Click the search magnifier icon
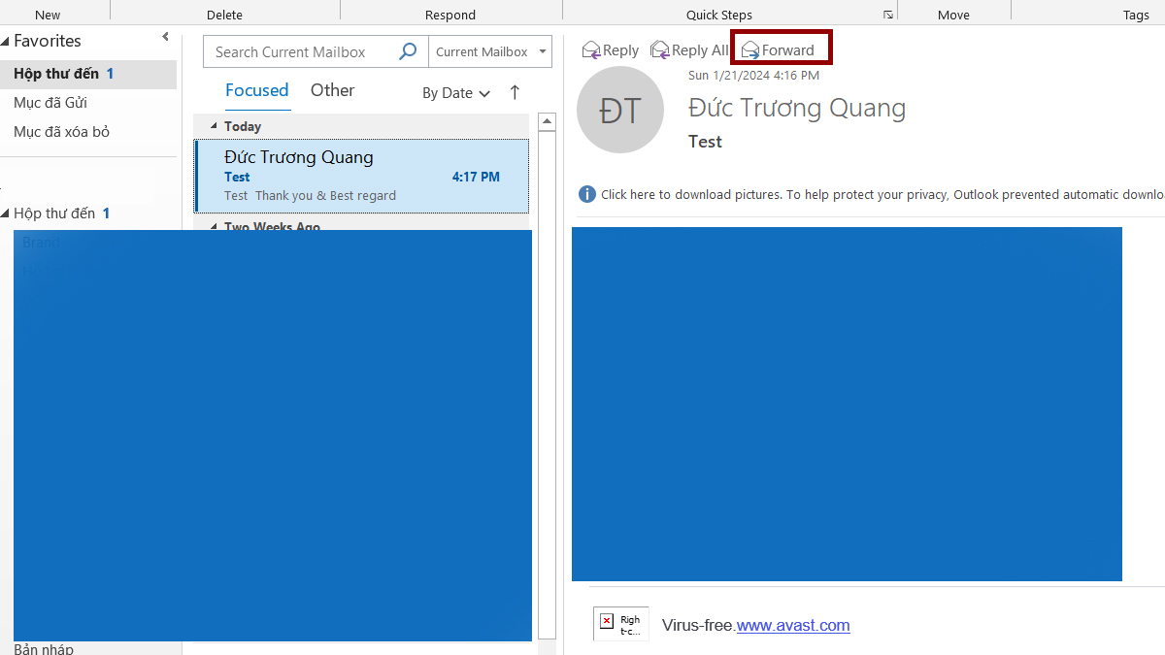 (x=409, y=51)
